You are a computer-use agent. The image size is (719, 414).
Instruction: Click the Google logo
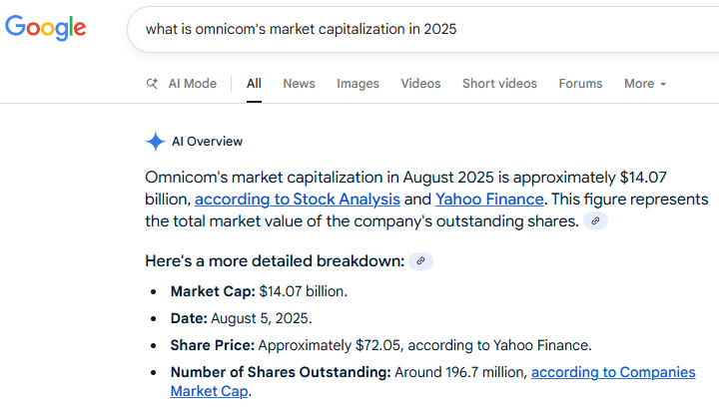point(45,28)
